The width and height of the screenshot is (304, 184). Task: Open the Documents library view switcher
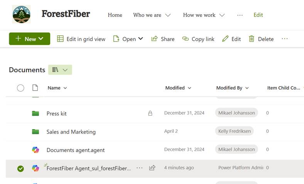coord(60,70)
